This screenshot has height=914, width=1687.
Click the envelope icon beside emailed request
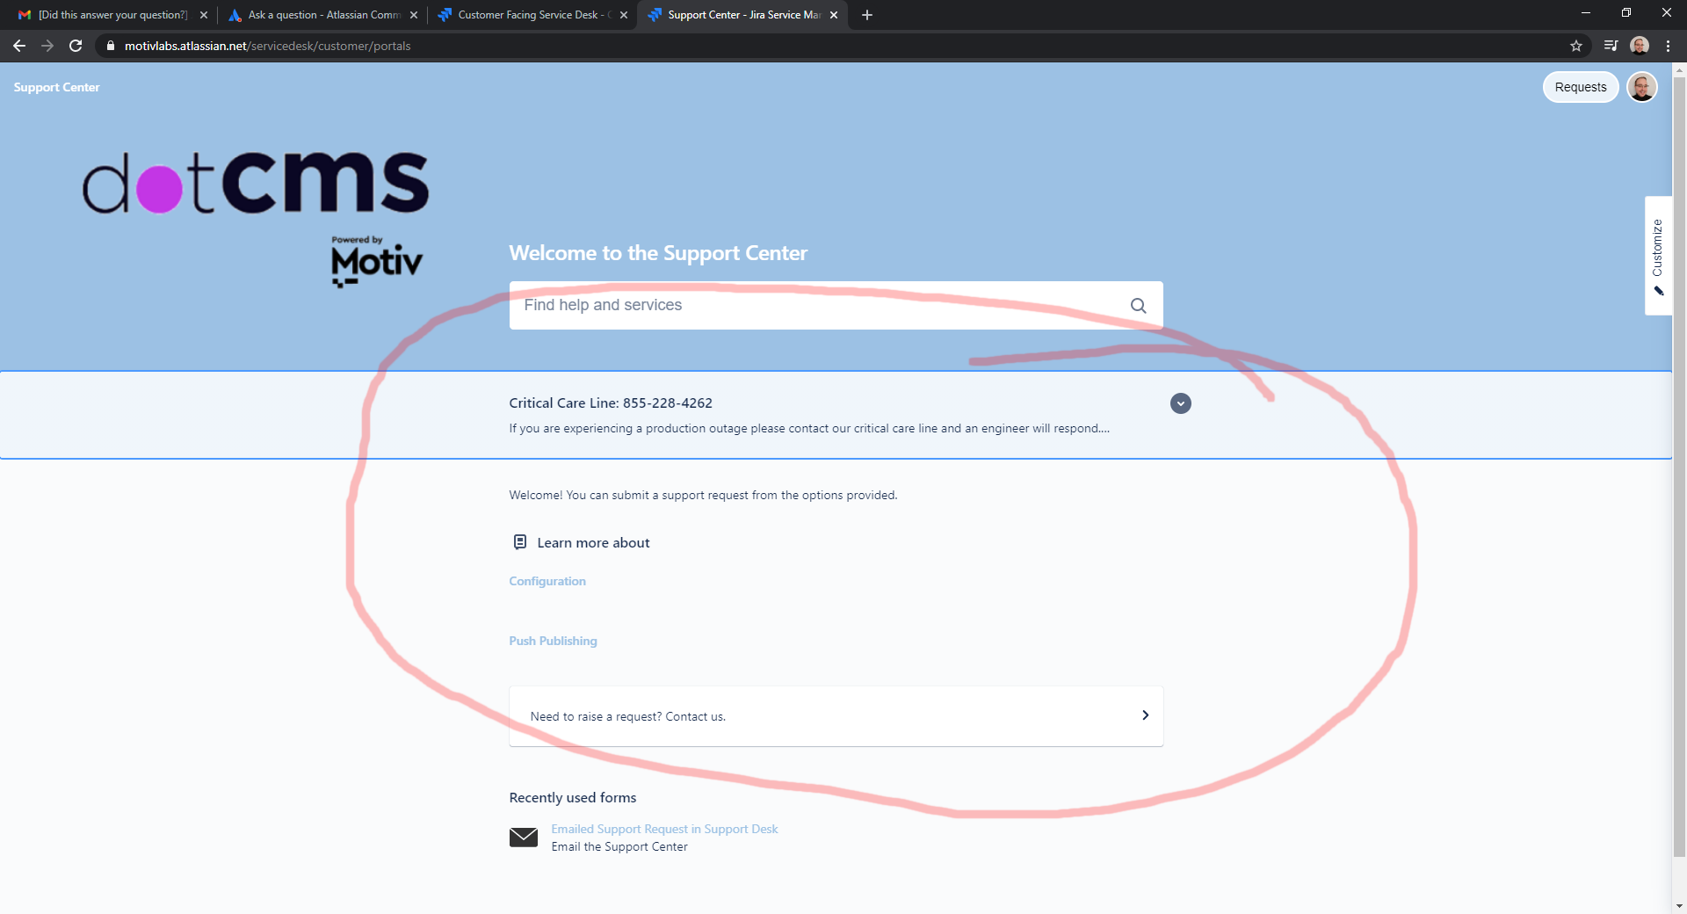pyautogui.click(x=524, y=837)
